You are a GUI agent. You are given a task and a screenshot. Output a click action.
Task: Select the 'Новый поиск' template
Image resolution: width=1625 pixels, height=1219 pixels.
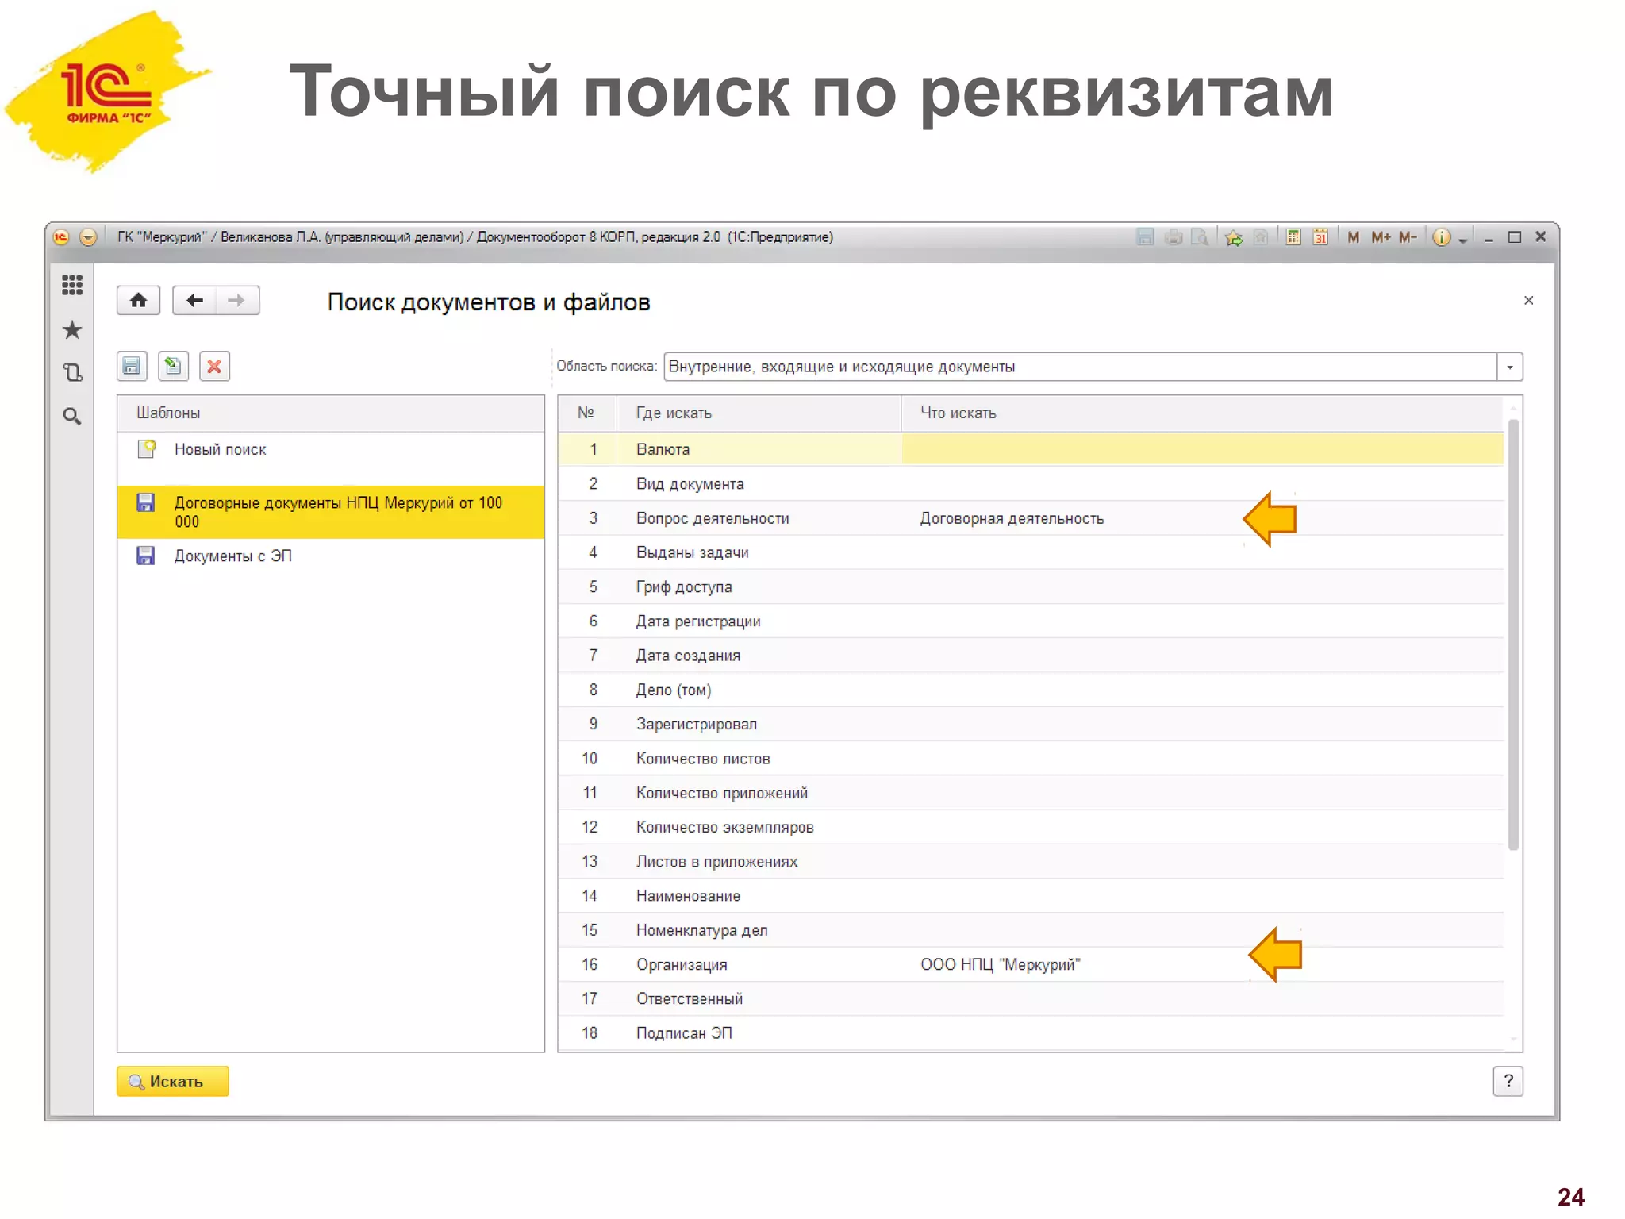331,449
